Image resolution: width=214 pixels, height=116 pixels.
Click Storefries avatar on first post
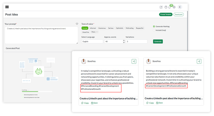84,61
